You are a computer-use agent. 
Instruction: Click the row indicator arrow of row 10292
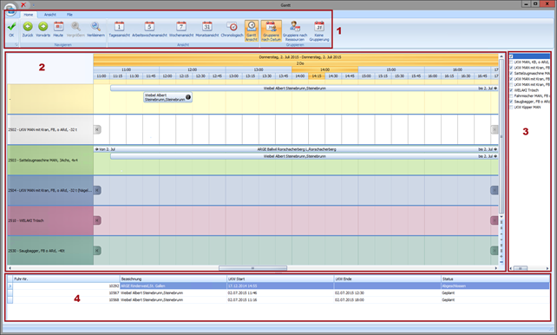tap(10, 286)
